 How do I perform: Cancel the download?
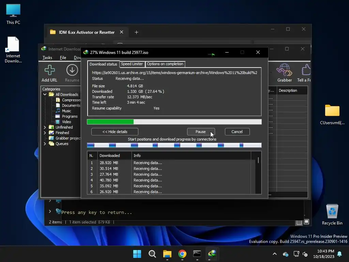pos(237,132)
